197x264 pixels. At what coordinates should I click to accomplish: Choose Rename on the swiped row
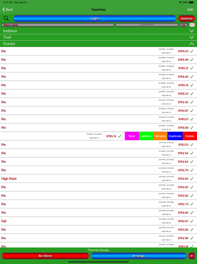[x=160, y=136]
